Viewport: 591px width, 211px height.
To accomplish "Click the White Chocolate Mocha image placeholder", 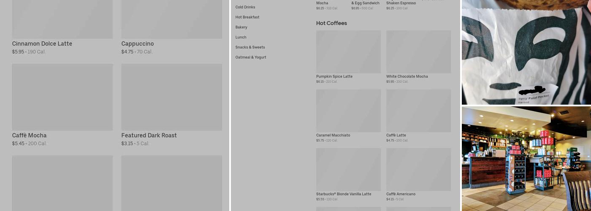I will 418,51.
